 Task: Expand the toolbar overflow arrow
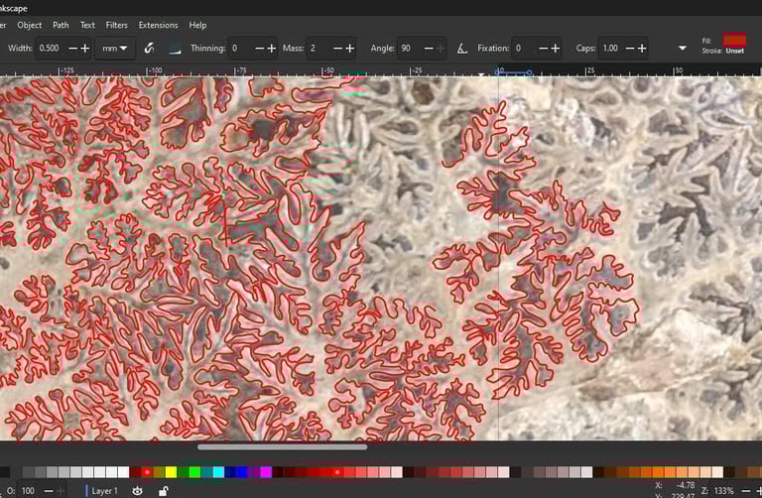[x=682, y=48]
